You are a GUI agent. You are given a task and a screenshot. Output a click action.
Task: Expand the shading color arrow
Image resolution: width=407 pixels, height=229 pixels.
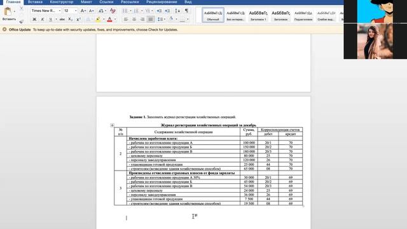[176, 19]
